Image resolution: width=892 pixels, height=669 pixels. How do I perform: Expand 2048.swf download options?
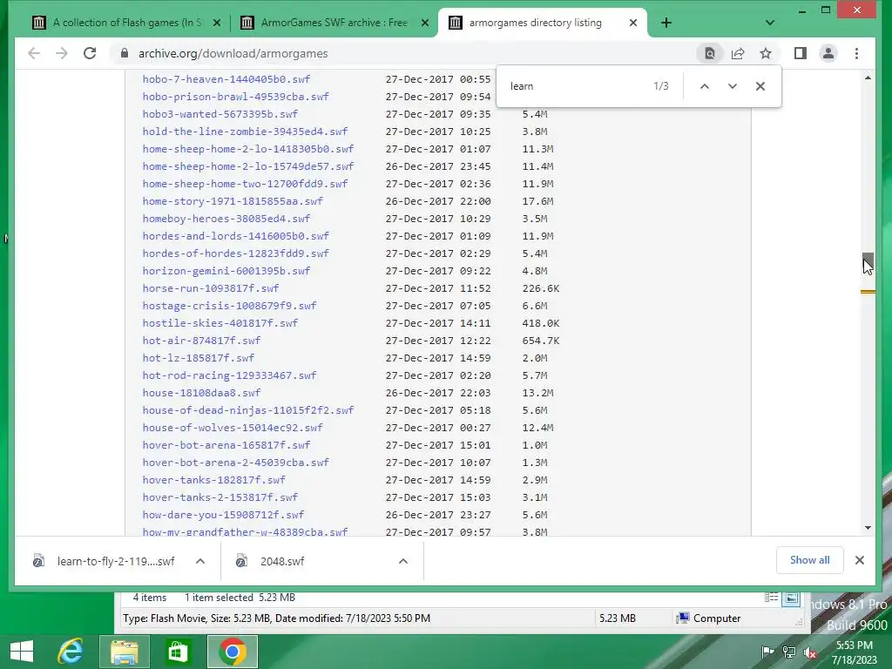pyautogui.click(x=403, y=562)
